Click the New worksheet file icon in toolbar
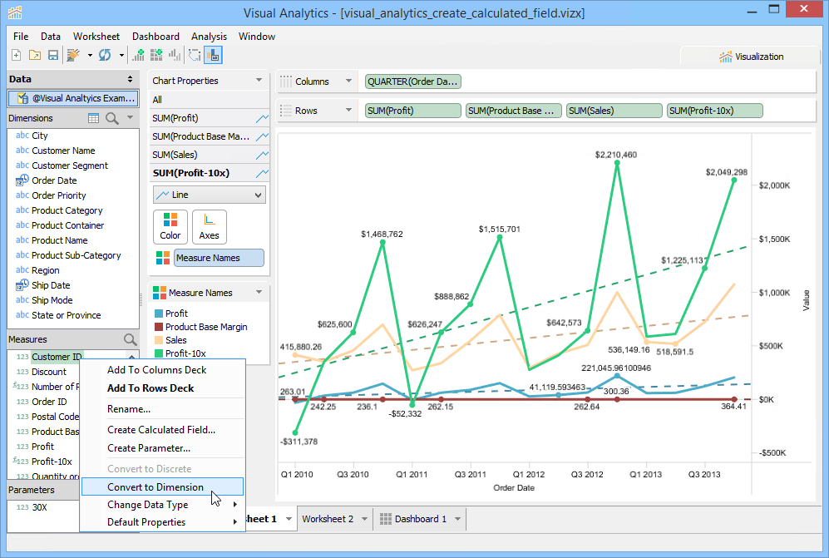The width and height of the screenshot is (829, 558). [x=17, y=55]
